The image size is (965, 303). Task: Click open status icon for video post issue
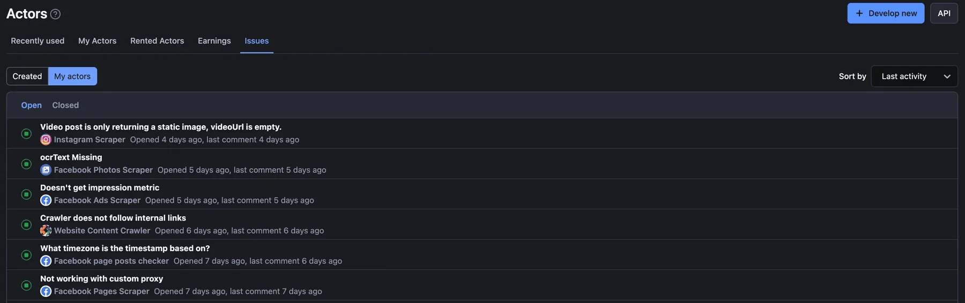(26, 133)
